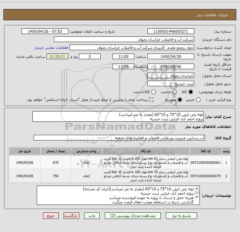Click row 2 unit cell کلاف

click(86, 176)
